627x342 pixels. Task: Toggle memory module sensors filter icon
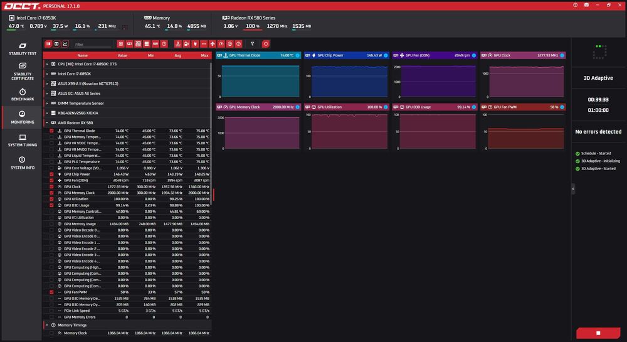coord(155,44)
